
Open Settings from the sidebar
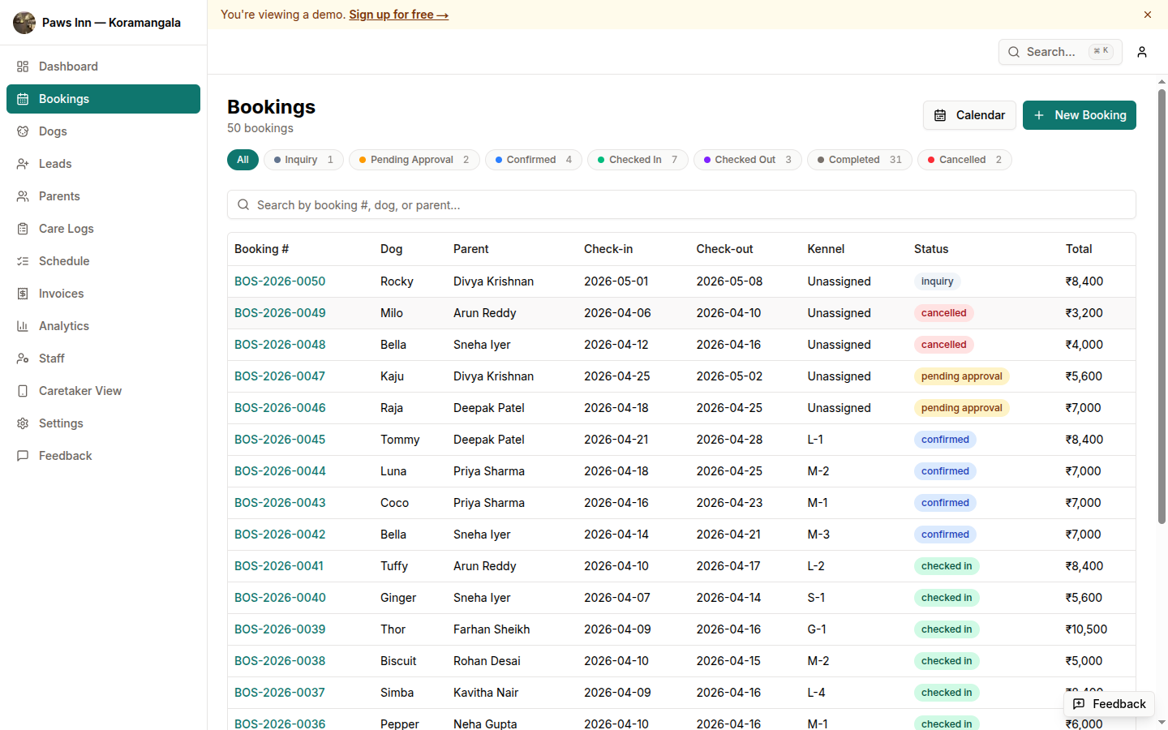click(61, 423)
